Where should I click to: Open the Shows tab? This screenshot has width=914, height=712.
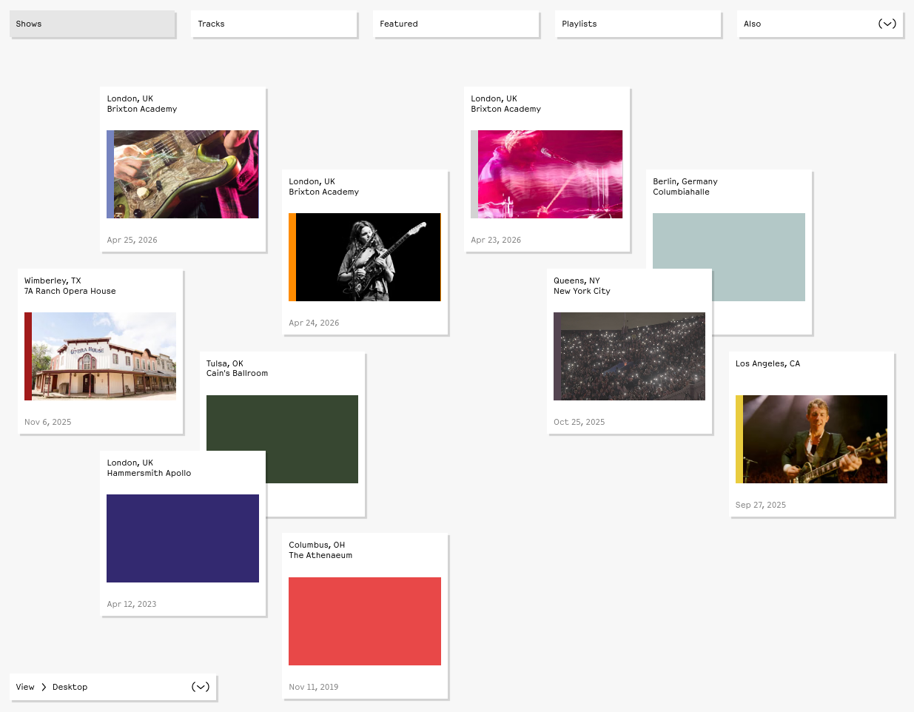pyautogui.click(x=93, y=24)
